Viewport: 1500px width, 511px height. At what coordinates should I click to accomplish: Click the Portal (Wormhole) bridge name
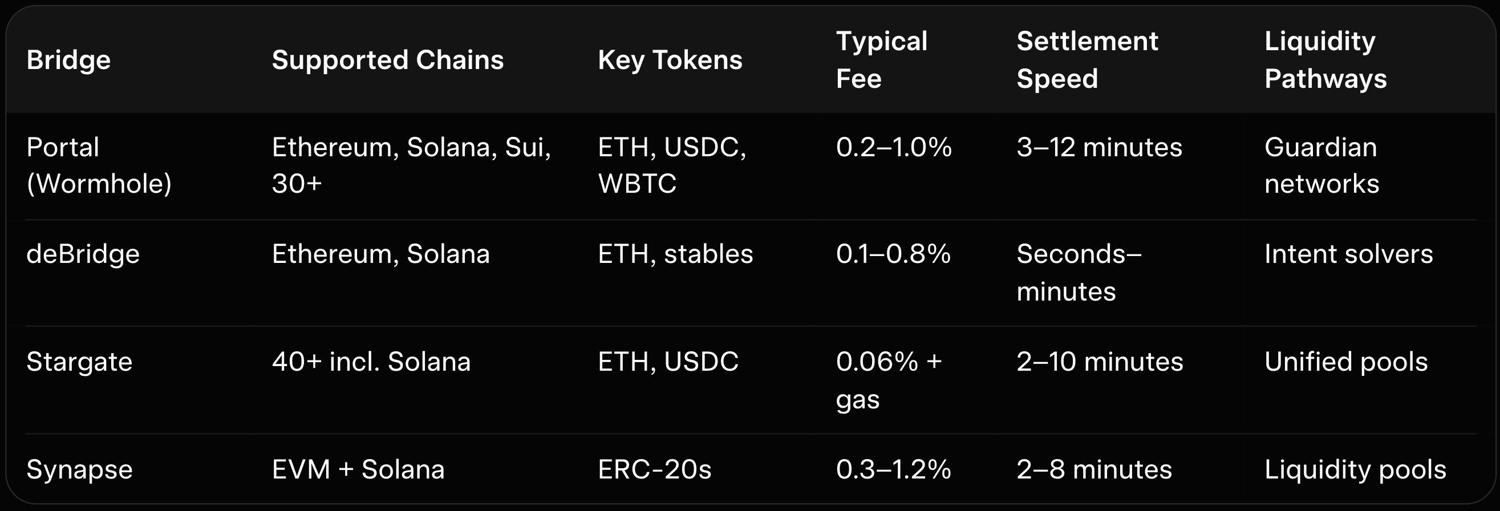click(99, 165)
